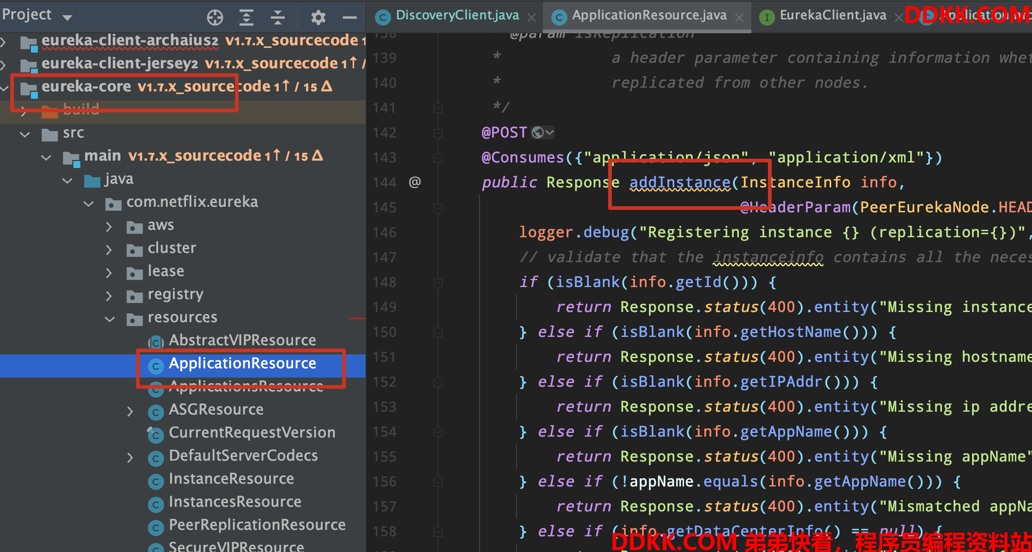This screenshot has width=1032, height=552.
Task: Expand the registry package
Action: click(x=109, y=295)
